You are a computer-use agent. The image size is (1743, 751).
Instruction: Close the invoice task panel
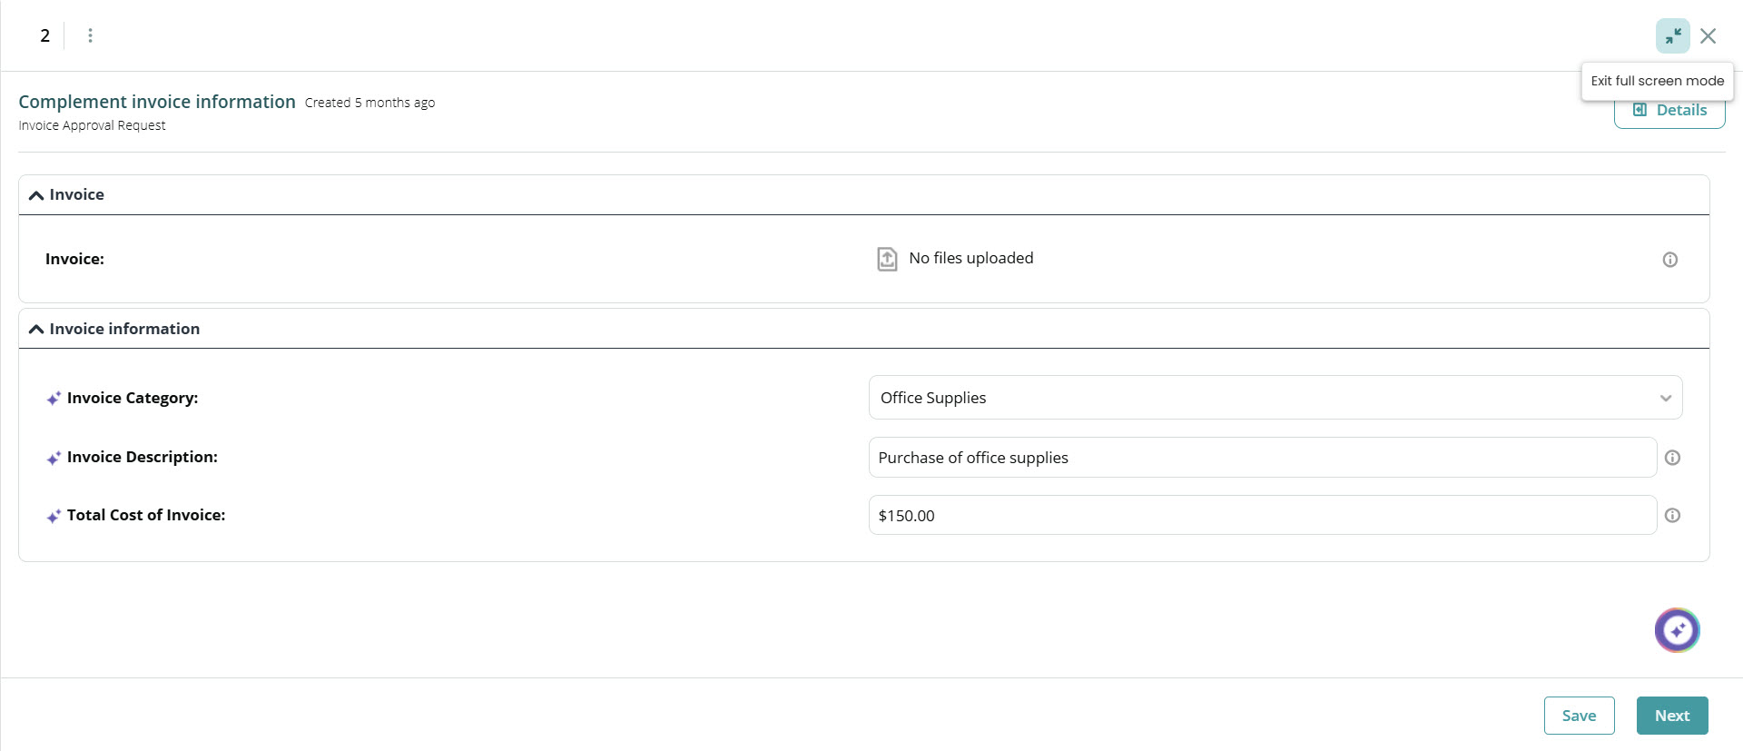coord(1708,36)
